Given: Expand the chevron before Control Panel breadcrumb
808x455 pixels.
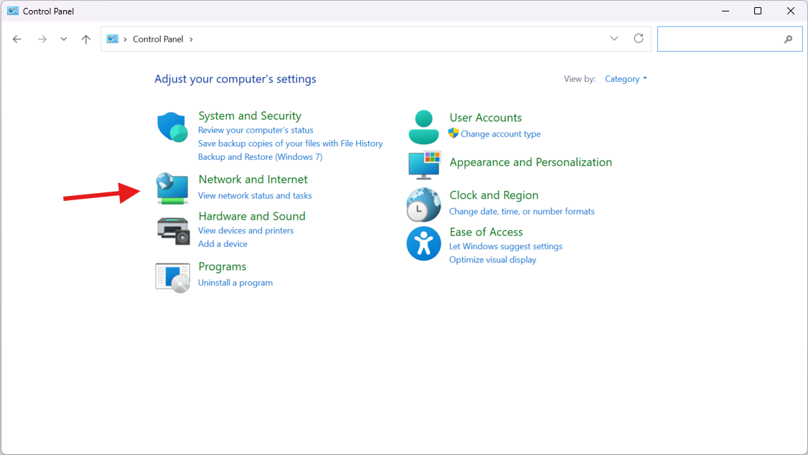Looking at the screenshot, I should click(x=126, y=39).
